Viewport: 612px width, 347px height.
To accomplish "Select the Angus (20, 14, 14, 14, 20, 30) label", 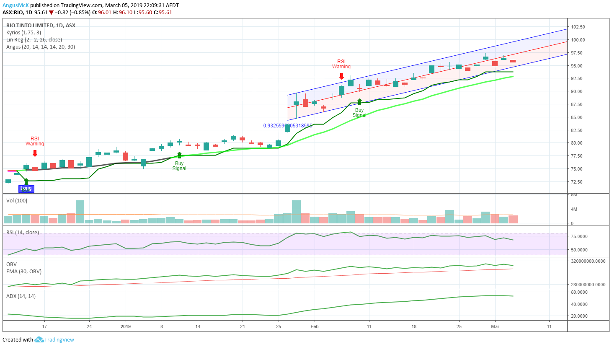I will pos(41,47).
